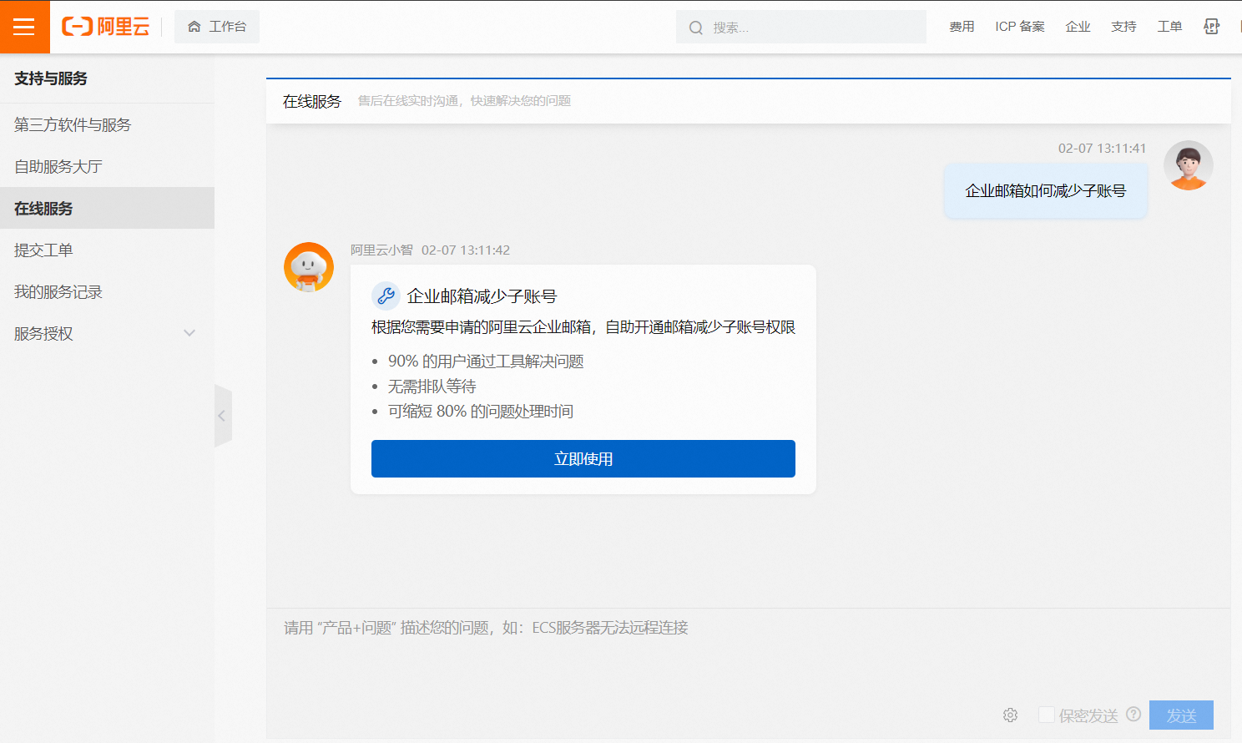Screen dimensions: 1242x743
Task: Click the Aliyun Xiaozhi robot avatar
Action: click(309, 267)
